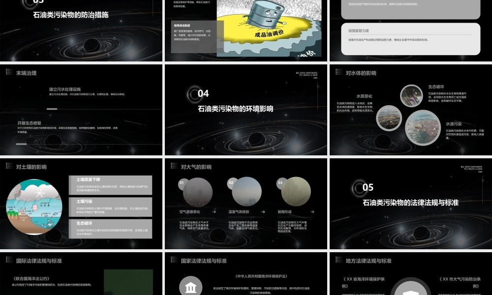
Task: Click the 生态破坏 box in soil slide
Action: pyautogui.click(x=110, y=229)
